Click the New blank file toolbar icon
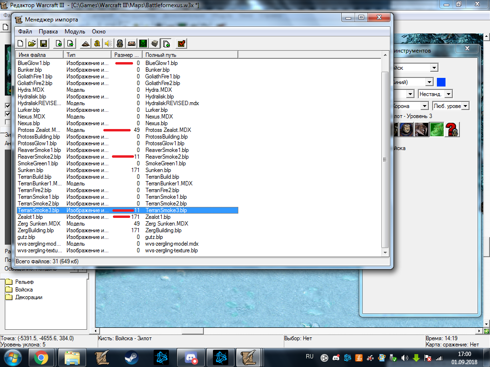The width and height of the screenshot is (490, 367). click(x=21, y=43)
